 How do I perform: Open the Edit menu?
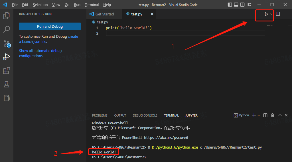tap(25, 5)
